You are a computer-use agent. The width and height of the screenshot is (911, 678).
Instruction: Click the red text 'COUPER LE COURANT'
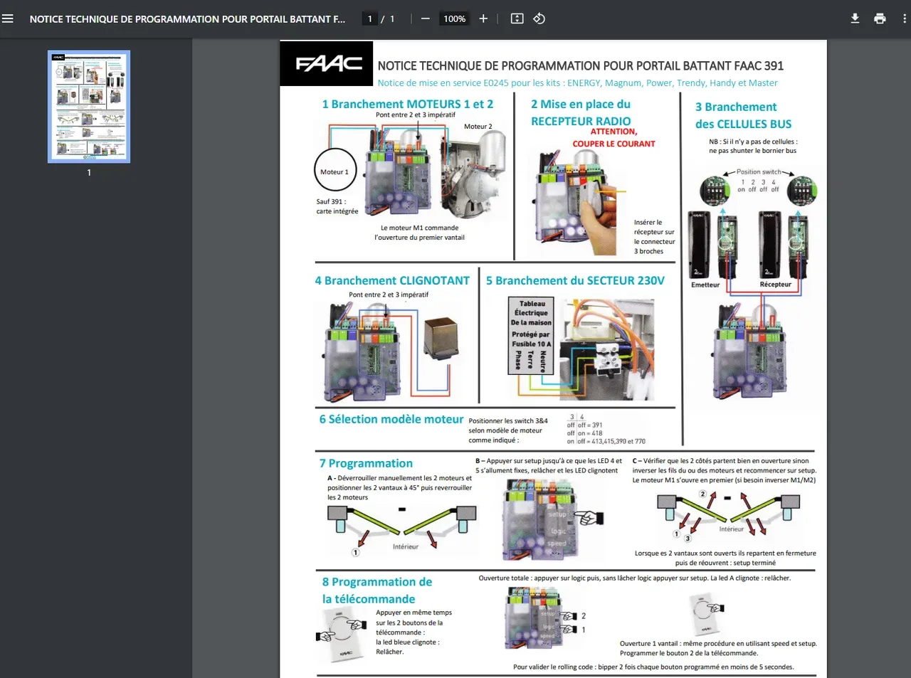pyautogui.click(x=614, y=144)
